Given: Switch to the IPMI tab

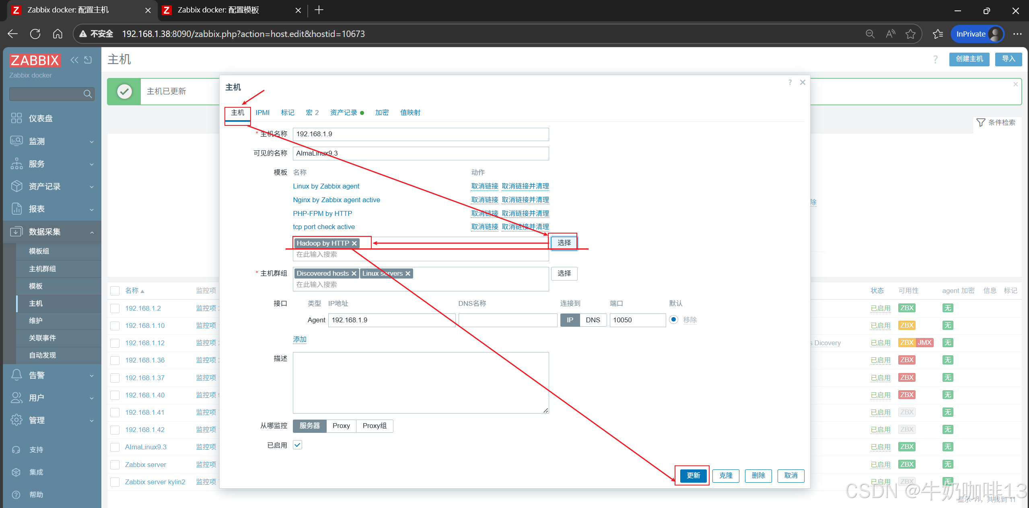Looking at the screenshot, I should 262,113.
